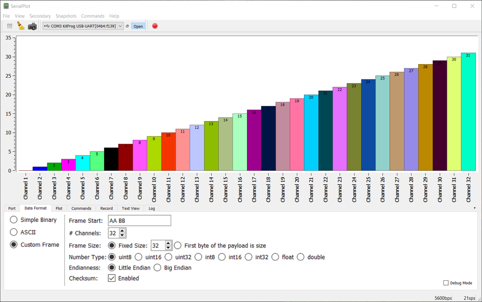The image size is (482, 302).
Task: Open the resize grip in status bar corner
Action: 479,299
